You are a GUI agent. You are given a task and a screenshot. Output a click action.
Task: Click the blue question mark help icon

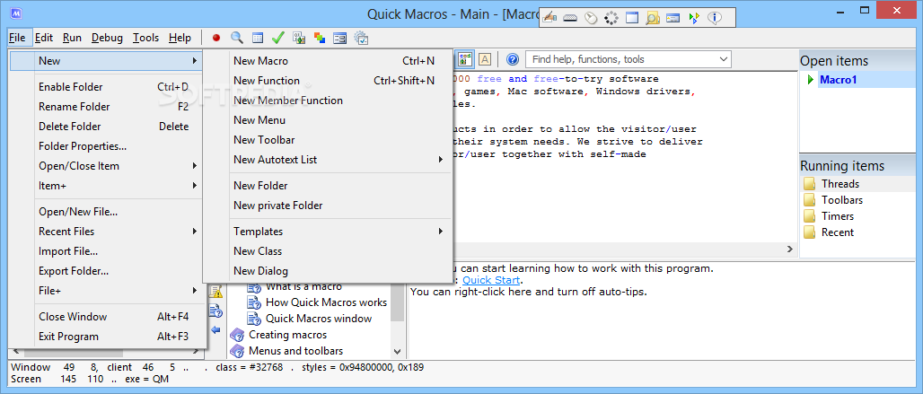pos(512,59)
